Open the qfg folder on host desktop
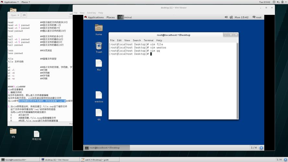Viewport: 288px width, 162px height. pyautogui.click(x=13, y=132)
